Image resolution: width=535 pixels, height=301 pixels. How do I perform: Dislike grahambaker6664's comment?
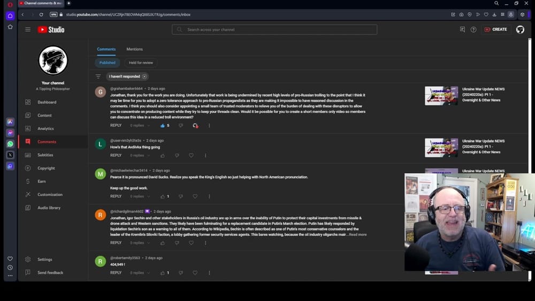[181, 126]
